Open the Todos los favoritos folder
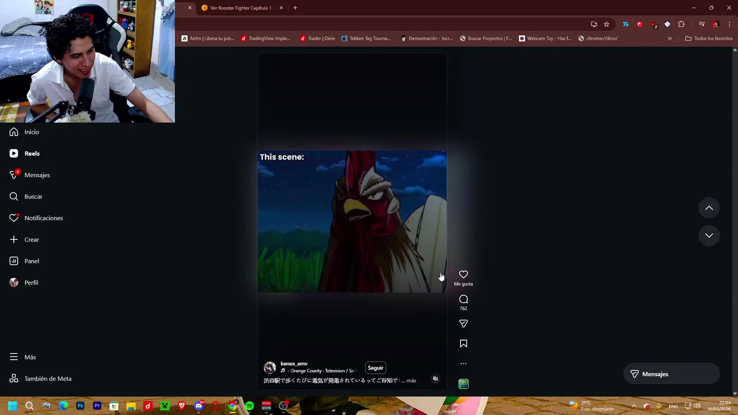 [709, 39]
